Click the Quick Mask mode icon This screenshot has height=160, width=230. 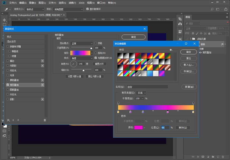[x=4, y=131]
